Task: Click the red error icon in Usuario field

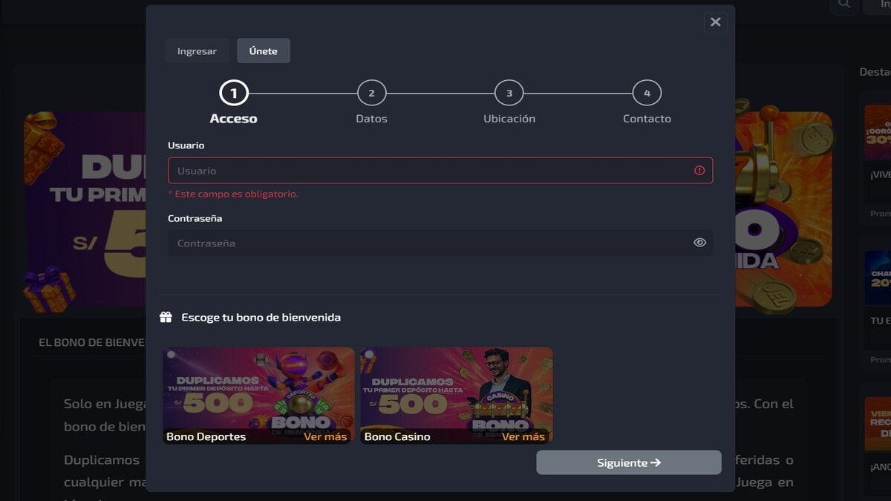Action: pyautogui.click(x=699, y=171)
